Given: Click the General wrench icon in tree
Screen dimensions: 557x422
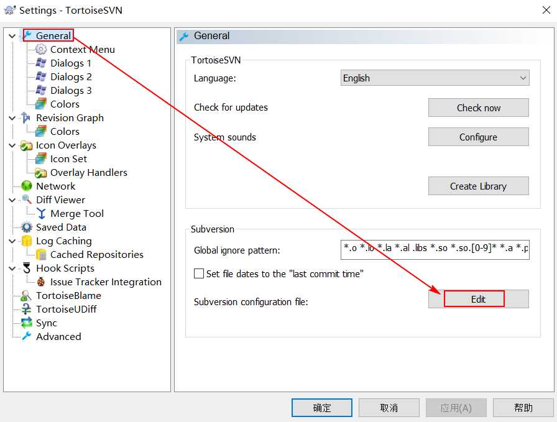Looking at the screenshot, I should 28,35.
